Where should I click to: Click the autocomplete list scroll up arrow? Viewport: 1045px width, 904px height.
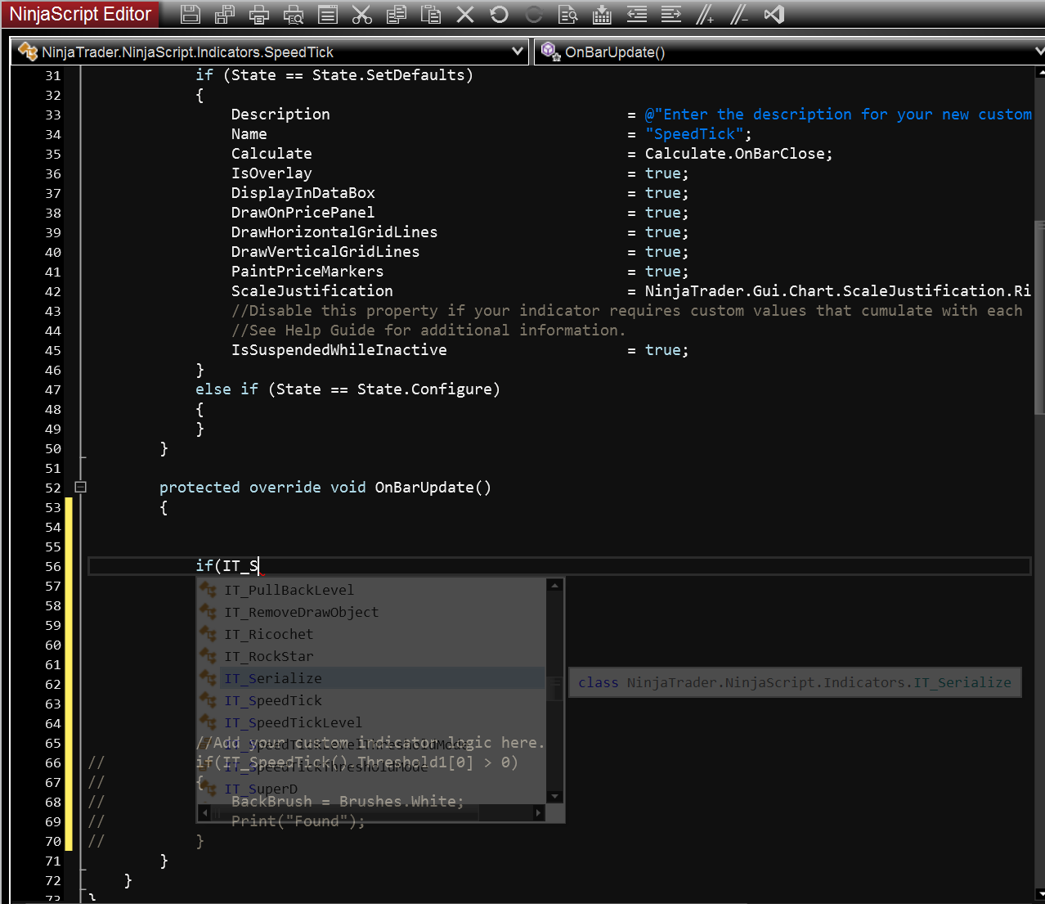click(555, 585)
